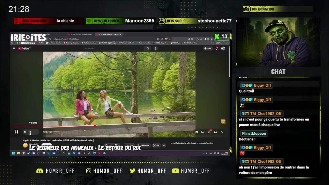Open the info card icon on the video
This screenshot has width=329, height=185.
pos(223,122)
